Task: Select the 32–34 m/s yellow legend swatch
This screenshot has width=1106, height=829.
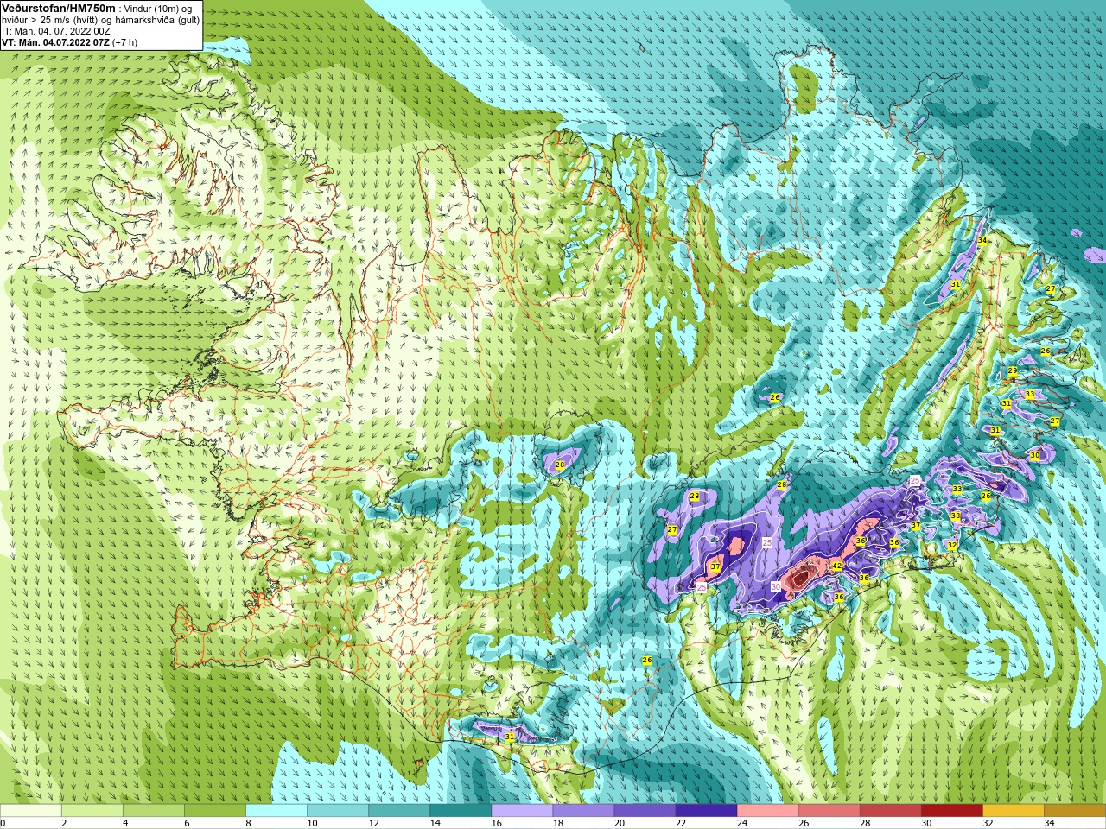Action: [x=1013, y=811]
